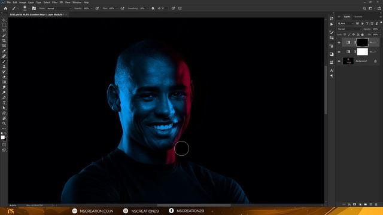Click the smoothing options gear icon

coord(153,8)
